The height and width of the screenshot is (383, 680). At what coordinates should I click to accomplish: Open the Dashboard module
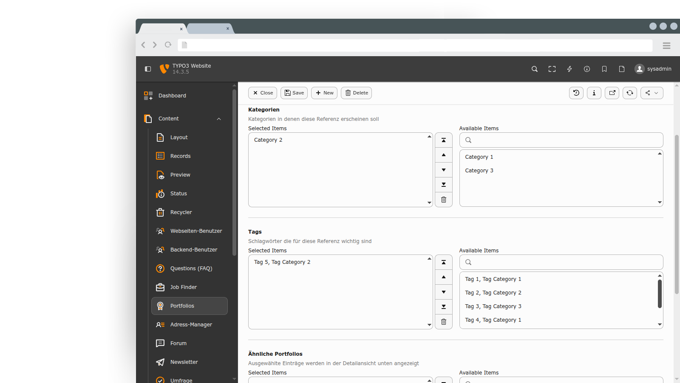(x=186, y=96)
